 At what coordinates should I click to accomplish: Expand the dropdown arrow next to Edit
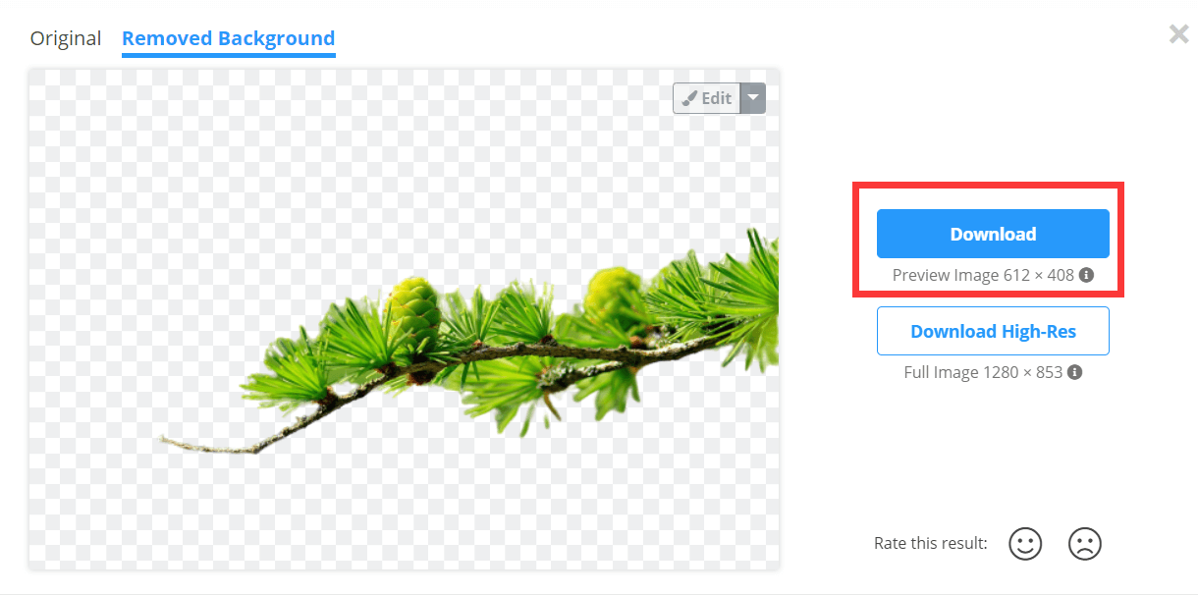[x=753, y=98]
